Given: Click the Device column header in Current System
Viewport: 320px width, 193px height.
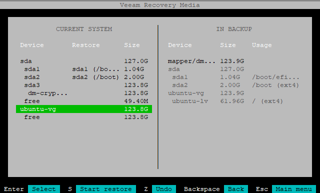Looking at the screenshot, I should pyautogui.click(x=32, y=45).
